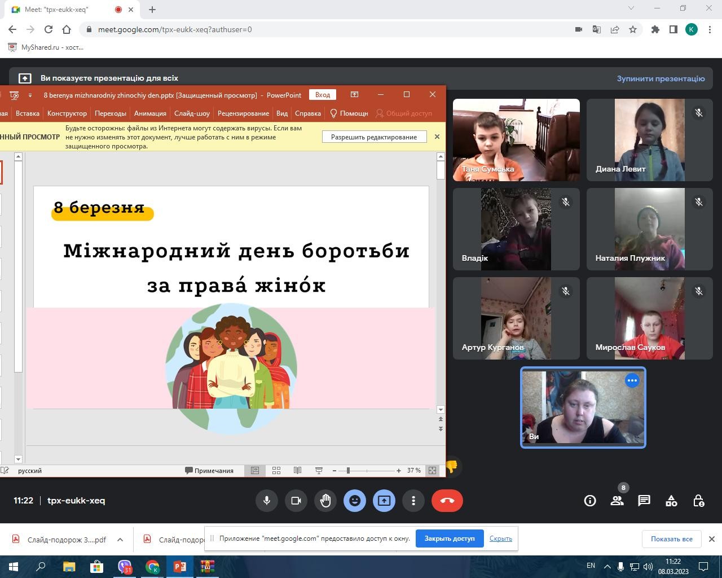This screenshot has height=578, width=722.
Task: Toggle the microphone in Meet controls
Action: coord(267,501)
